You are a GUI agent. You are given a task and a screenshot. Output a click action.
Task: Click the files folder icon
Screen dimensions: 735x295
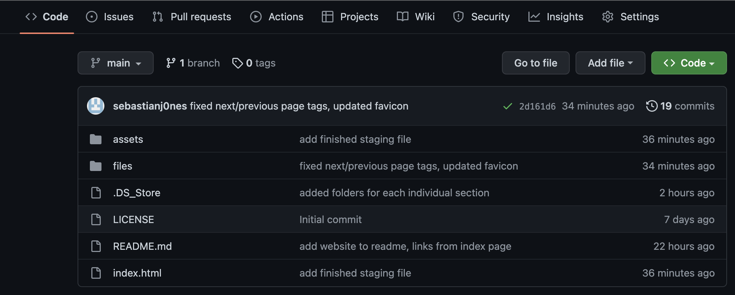tap(96, 166)
